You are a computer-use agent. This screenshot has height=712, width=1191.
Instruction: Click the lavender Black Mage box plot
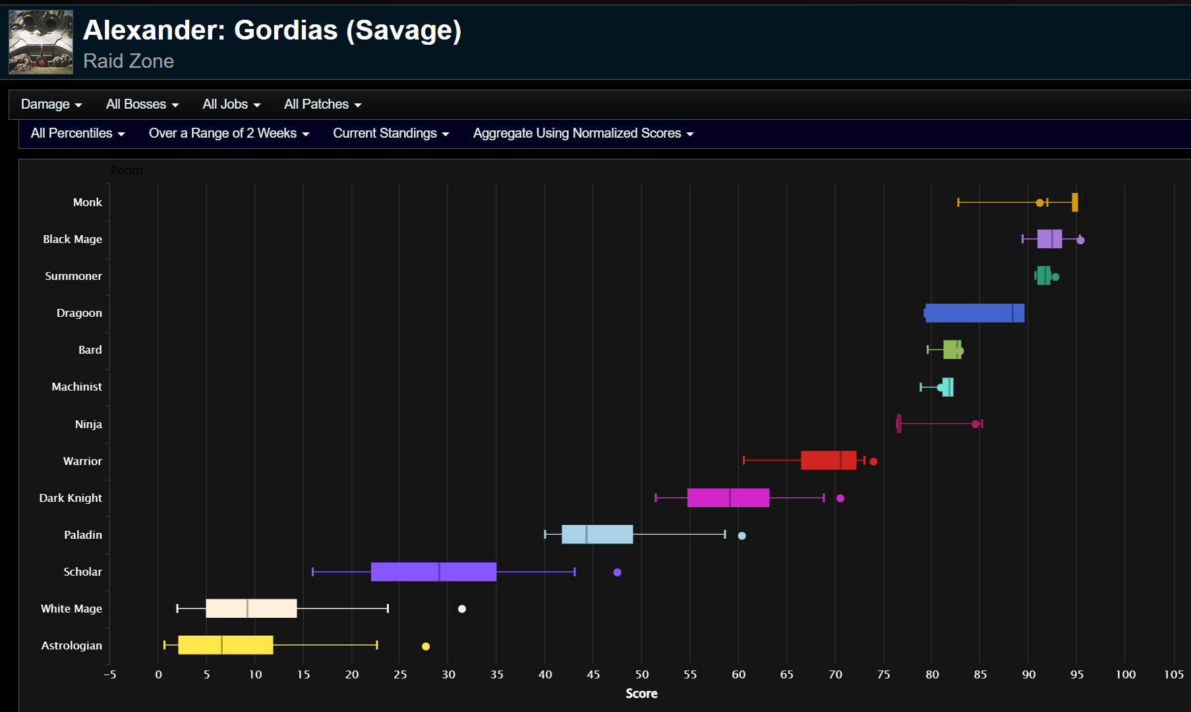(1049, 239)
